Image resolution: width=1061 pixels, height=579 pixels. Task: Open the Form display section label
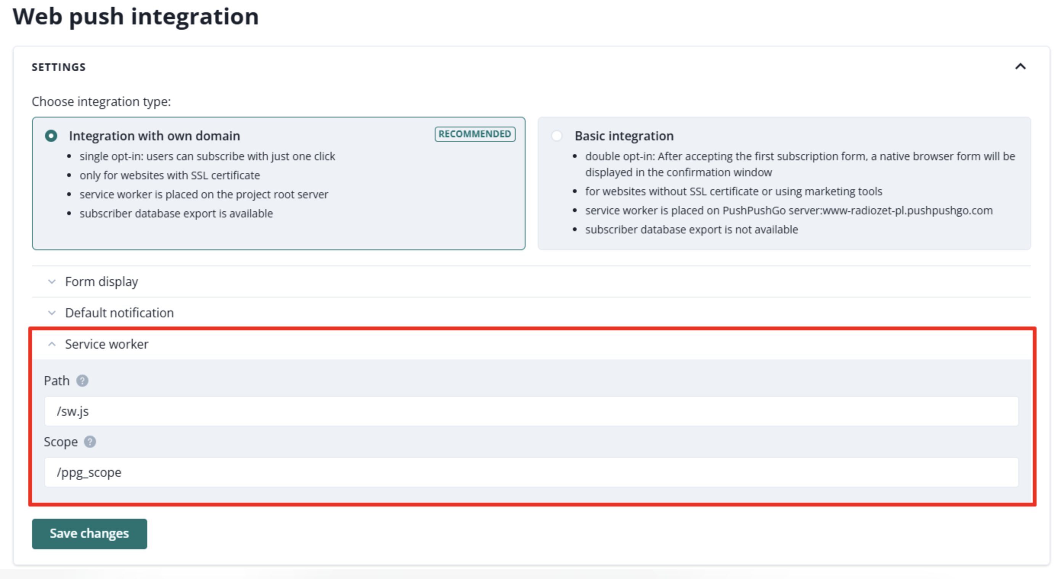coord(101,281)
